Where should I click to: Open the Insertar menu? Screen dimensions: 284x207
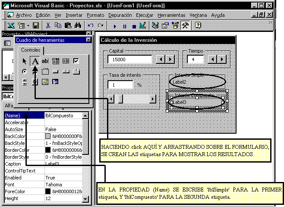pyautogui.click(x=74, y=15)
